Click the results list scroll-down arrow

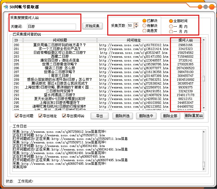click(204, 108)
